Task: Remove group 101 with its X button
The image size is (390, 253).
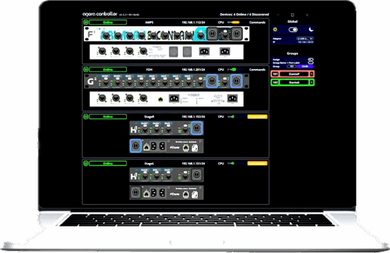Action: coord(312,74)
